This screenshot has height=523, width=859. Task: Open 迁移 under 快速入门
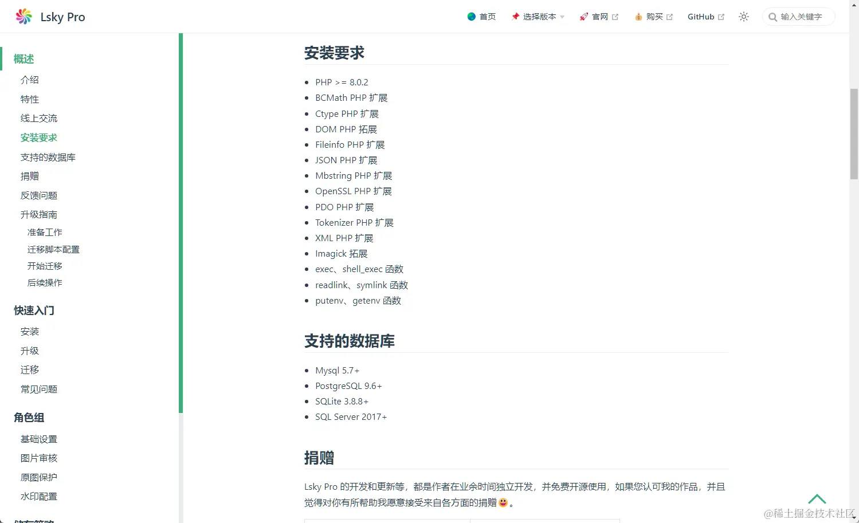point(30,369)
